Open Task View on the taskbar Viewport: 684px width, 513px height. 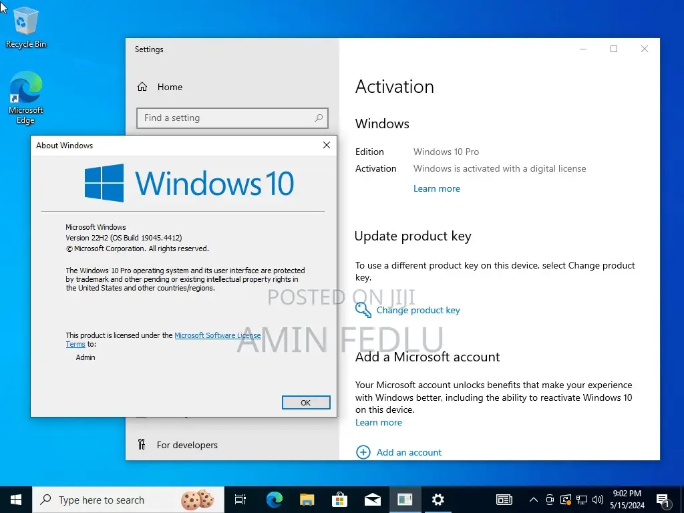point(240,500)
